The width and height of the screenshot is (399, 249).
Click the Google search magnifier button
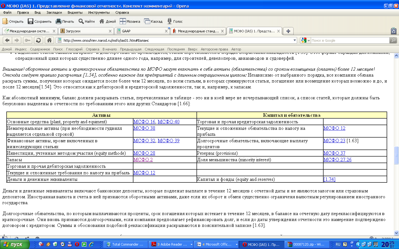[x=393, y=40]
